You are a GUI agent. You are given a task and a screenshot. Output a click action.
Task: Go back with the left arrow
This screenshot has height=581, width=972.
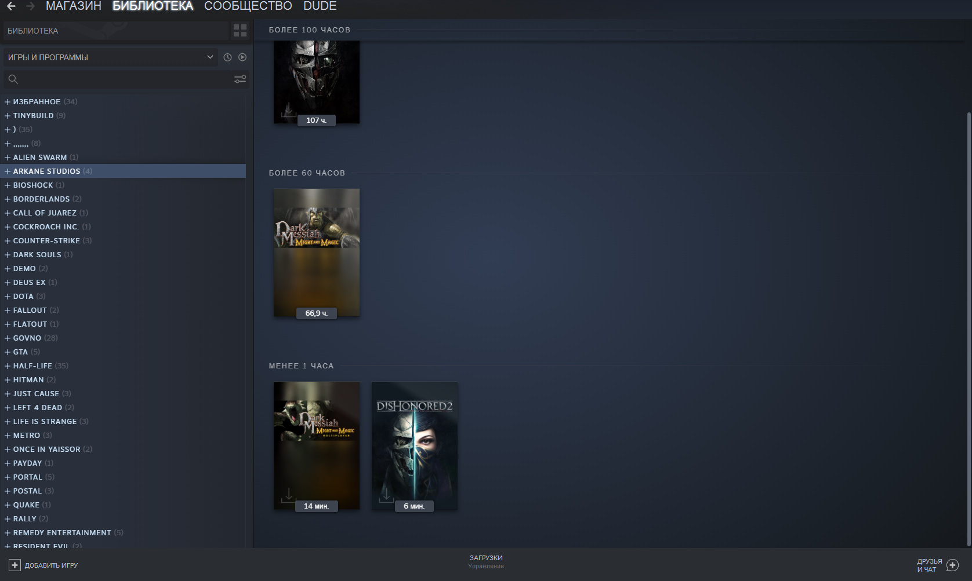[x=11, y=6]
